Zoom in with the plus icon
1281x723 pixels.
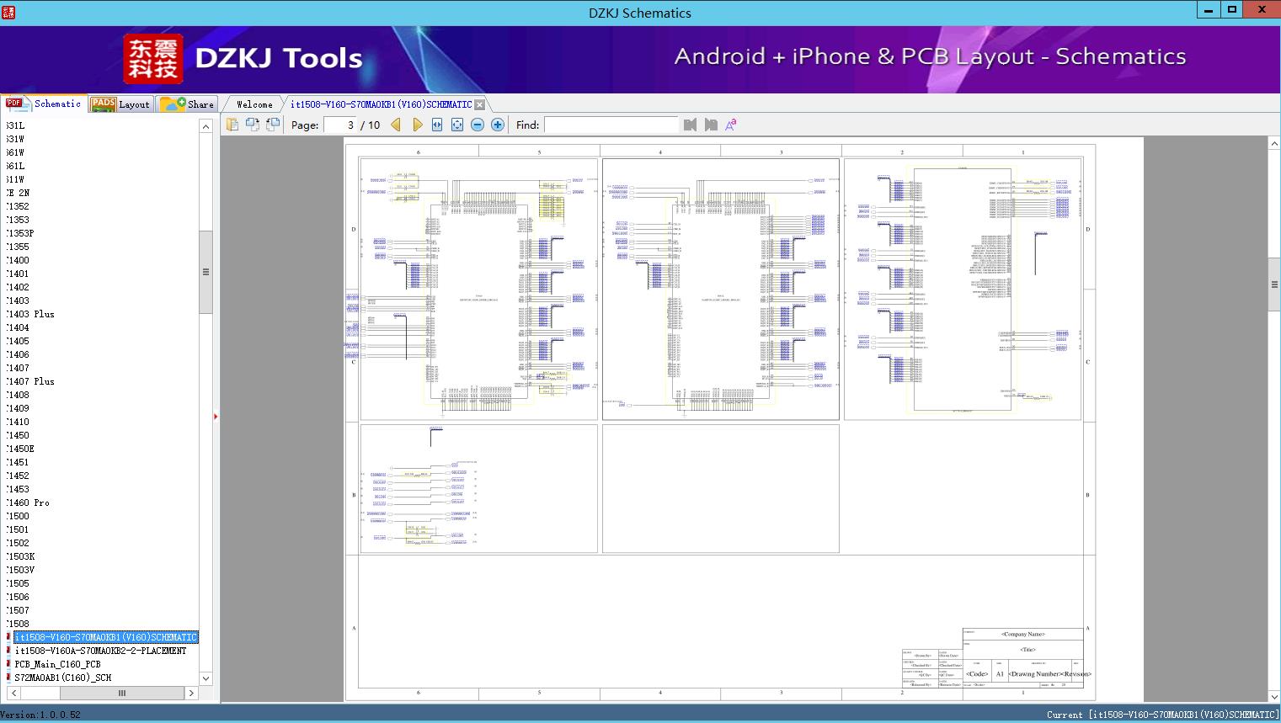coord(498,125)
